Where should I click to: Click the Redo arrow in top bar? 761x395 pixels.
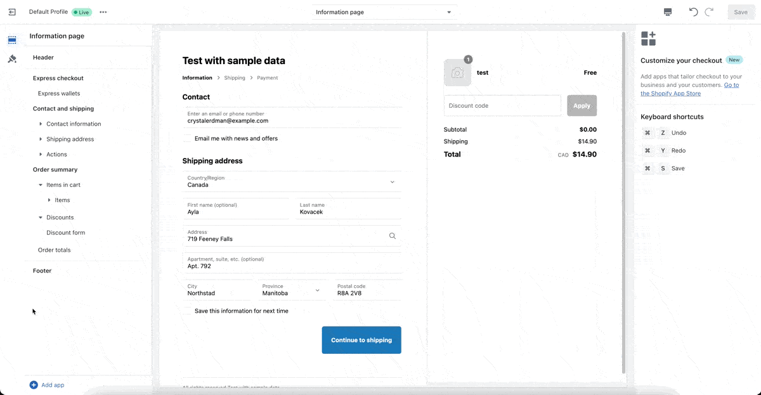point(709,12)
